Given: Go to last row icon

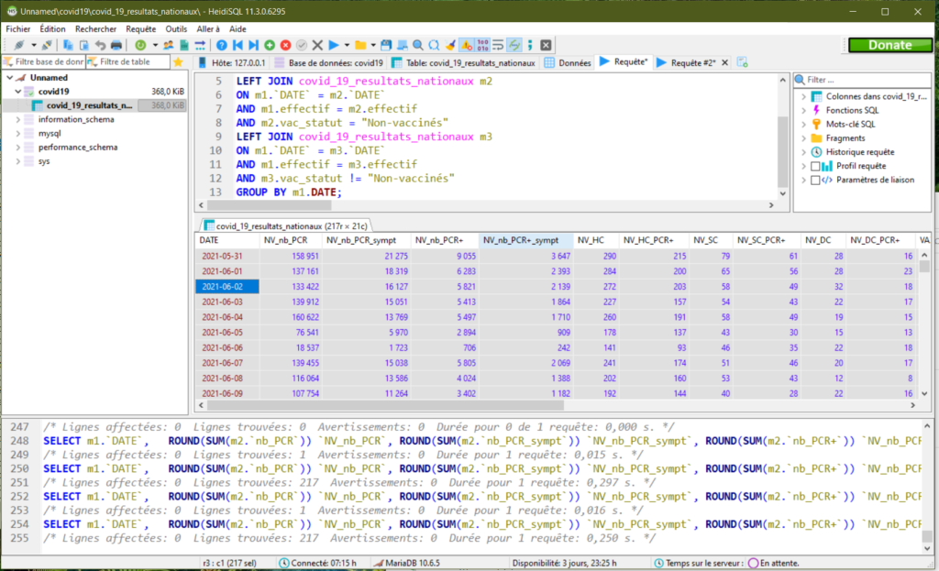Looking at the screenshot, I should tap(253, 45).
